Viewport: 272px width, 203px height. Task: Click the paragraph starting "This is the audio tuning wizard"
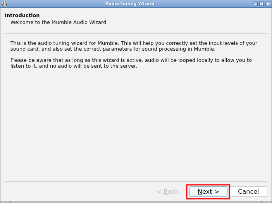coord(134,46)
